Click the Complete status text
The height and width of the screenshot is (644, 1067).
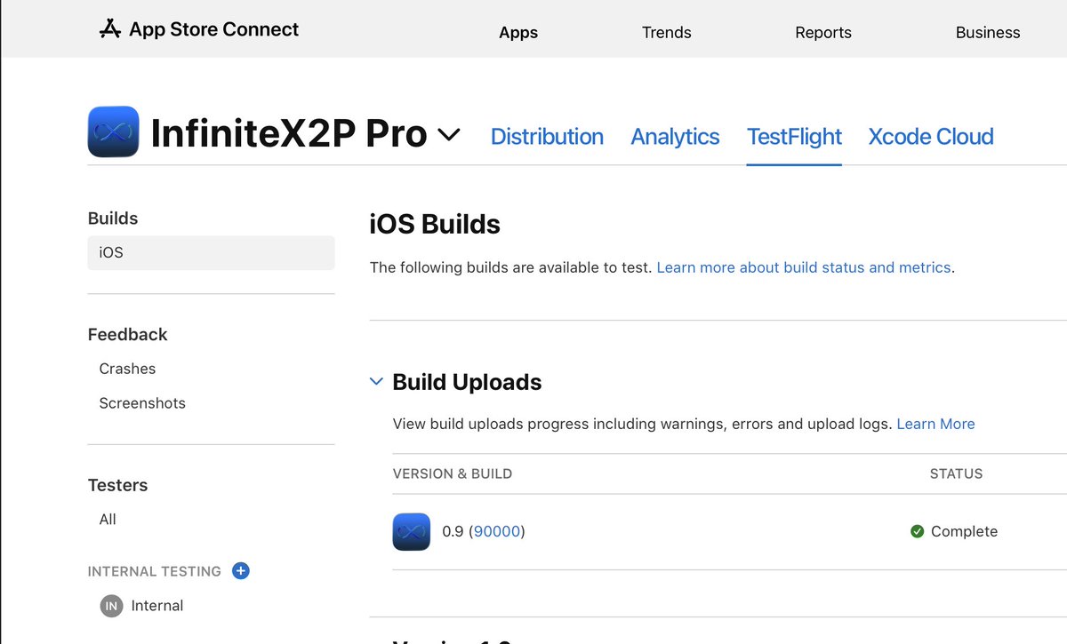(964, 531)
